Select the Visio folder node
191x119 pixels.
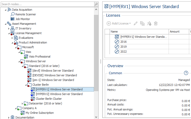click(28, 52)
